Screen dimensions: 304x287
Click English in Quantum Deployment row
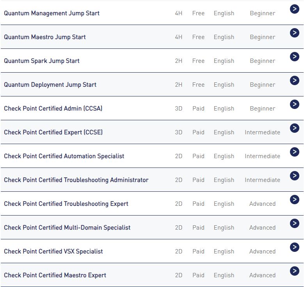tap(224, 85)
